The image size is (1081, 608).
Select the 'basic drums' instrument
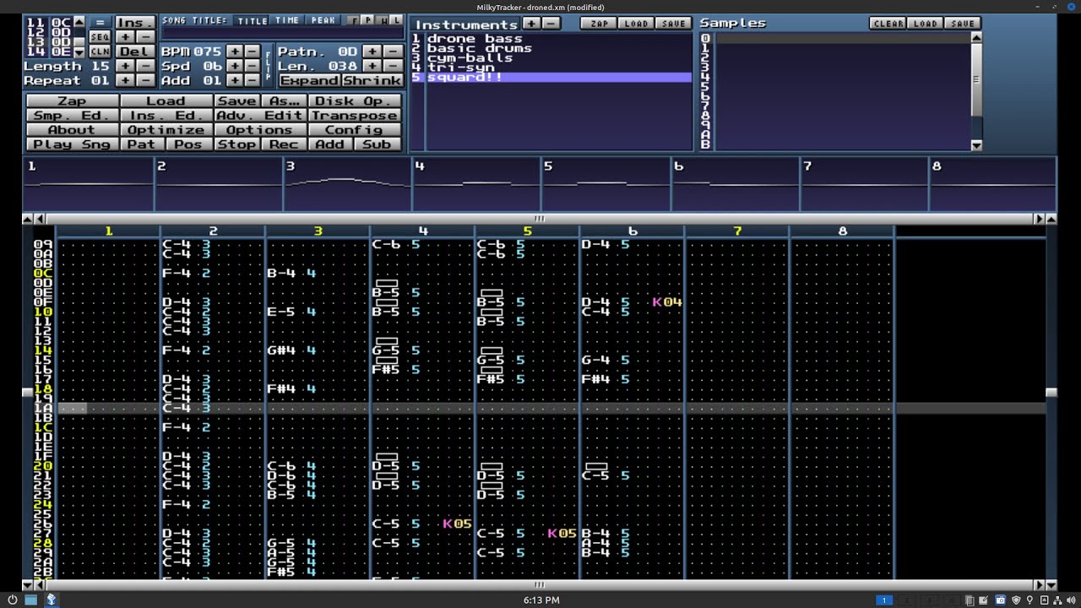[x=558, y=48]
